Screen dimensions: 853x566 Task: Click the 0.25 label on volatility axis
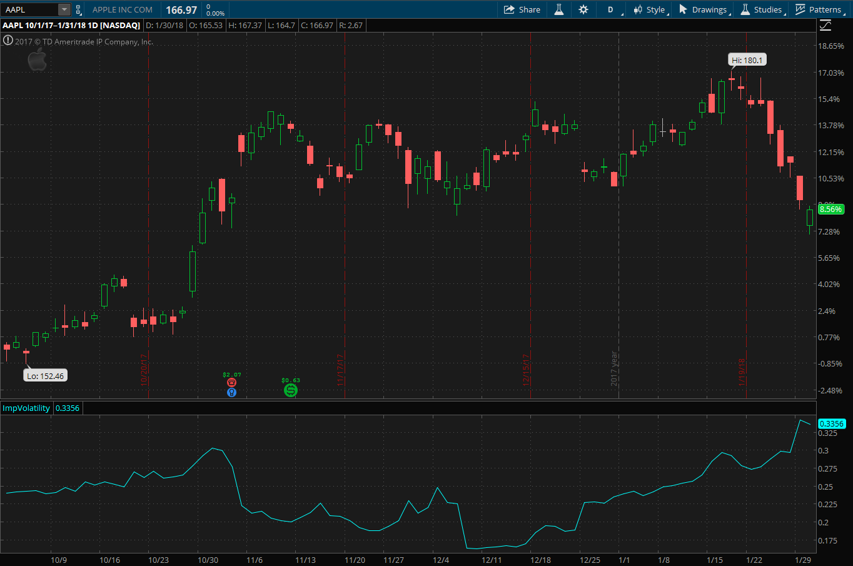(825, 487)
